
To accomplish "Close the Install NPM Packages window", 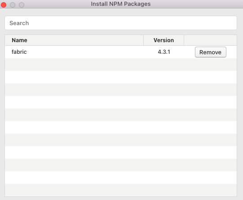I will click(x=4, y=5).
